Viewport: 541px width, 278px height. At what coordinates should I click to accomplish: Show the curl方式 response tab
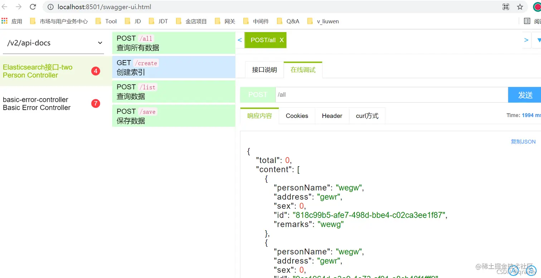(367, 116)
